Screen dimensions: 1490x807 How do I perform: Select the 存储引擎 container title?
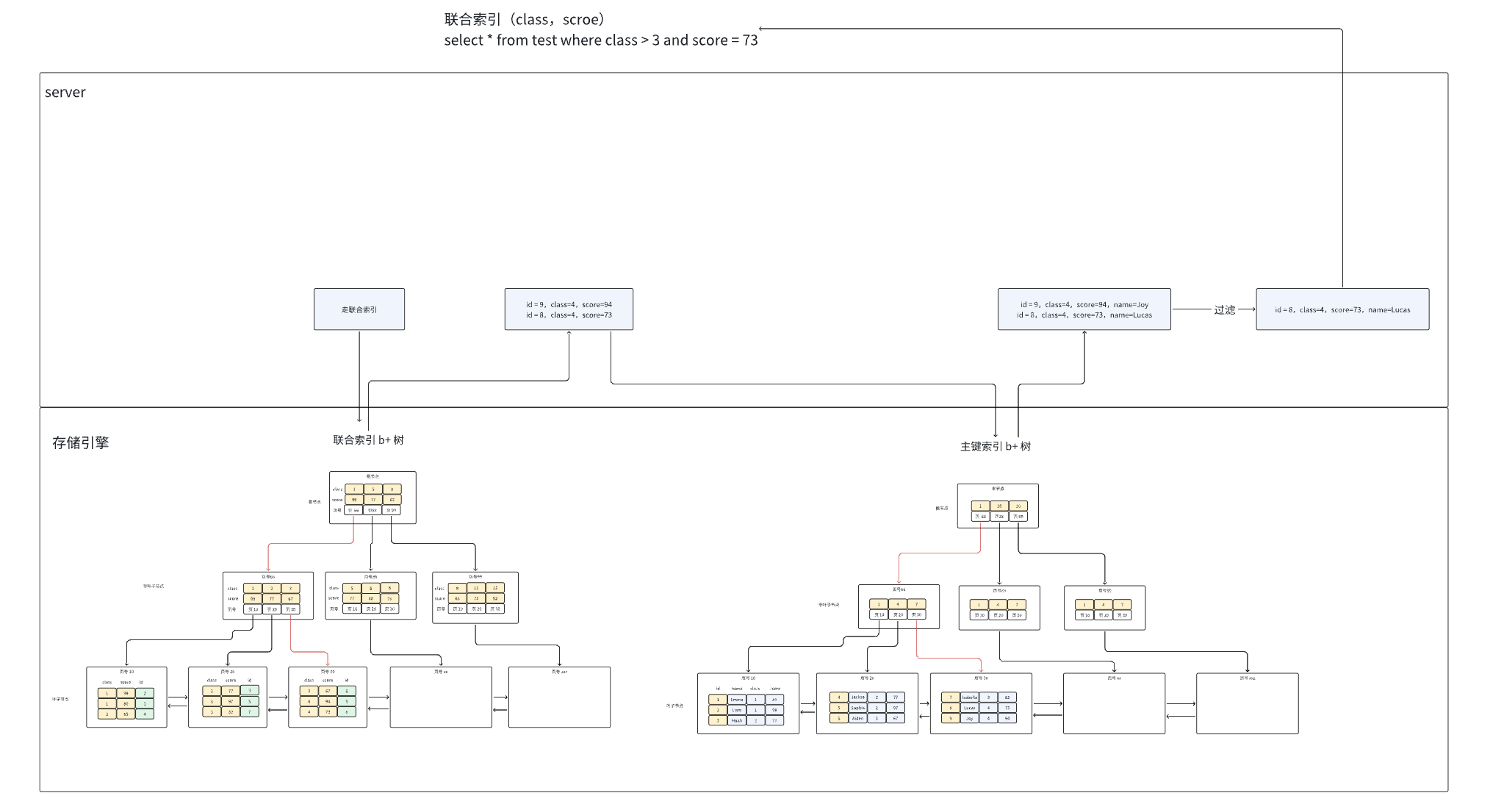click(80, 442)
